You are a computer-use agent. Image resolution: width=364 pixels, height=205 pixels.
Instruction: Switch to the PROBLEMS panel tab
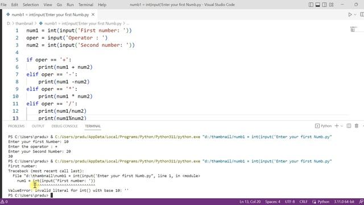click(16, 126)
